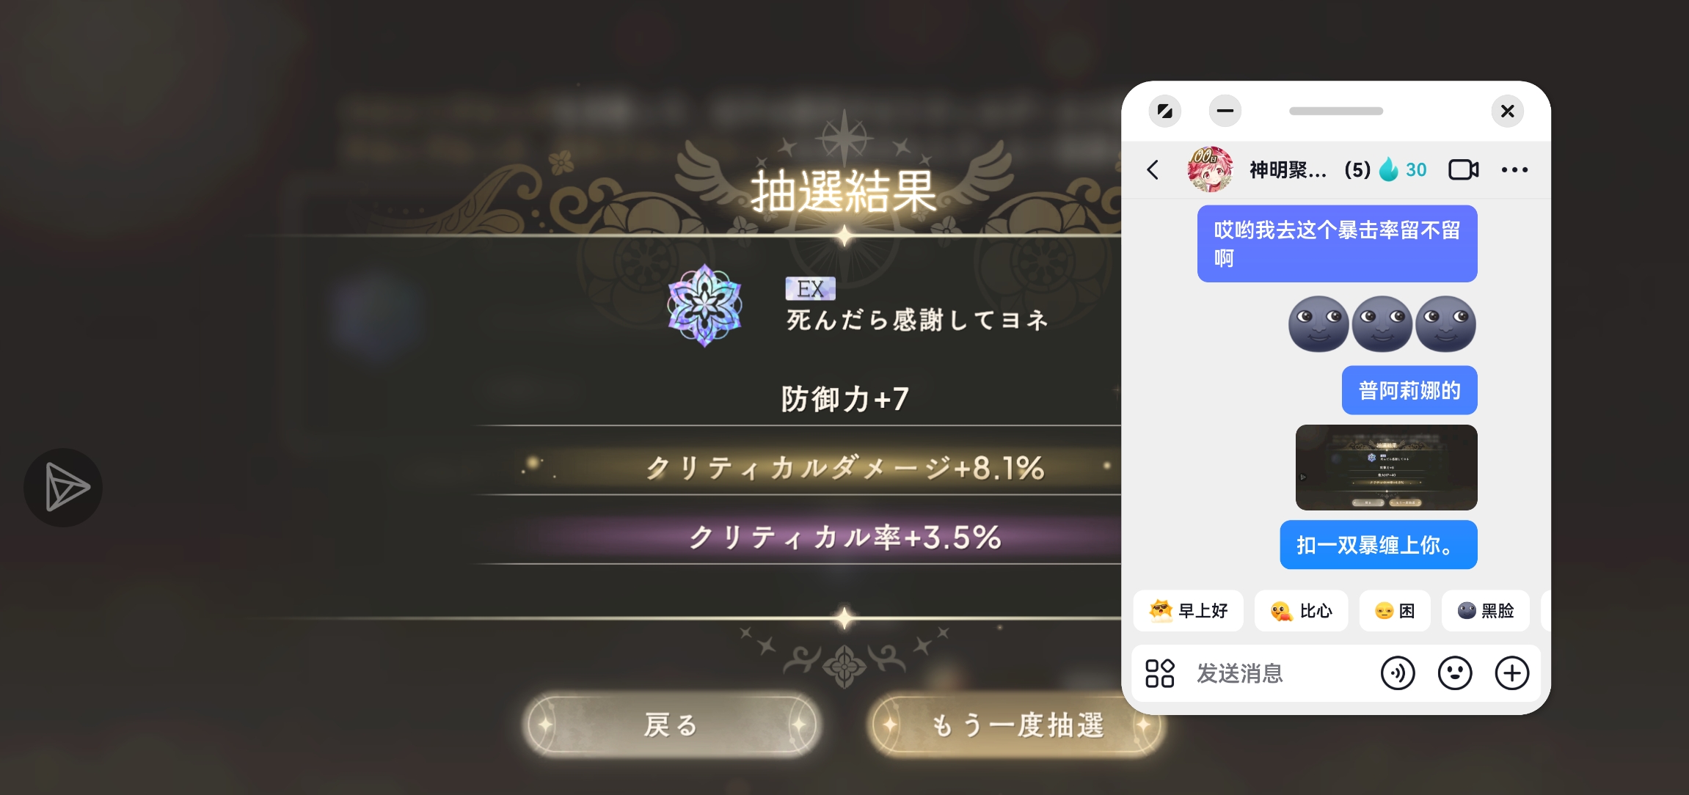Send the 早上好 quick reply
Viewport: 1689px width, 795px height.
(x=1188, y=610)
